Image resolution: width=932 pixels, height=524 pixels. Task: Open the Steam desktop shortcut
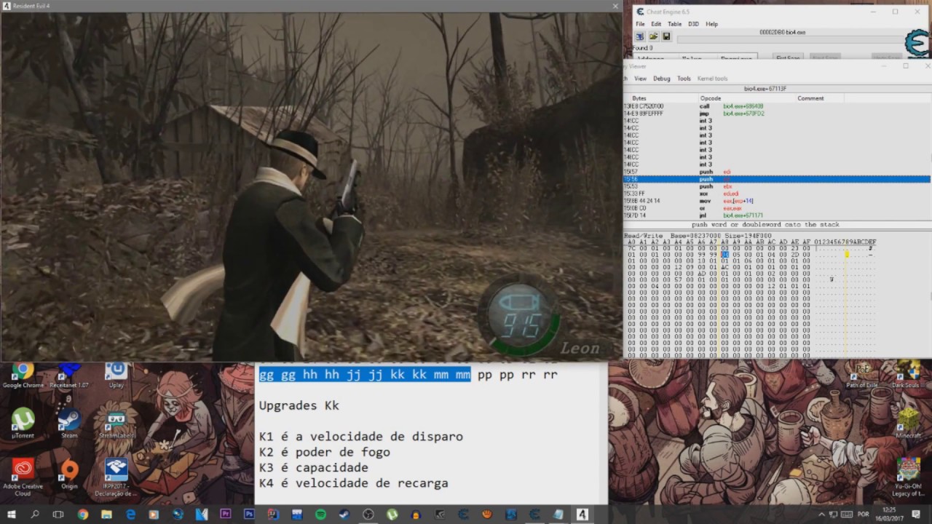coord(69,423)
